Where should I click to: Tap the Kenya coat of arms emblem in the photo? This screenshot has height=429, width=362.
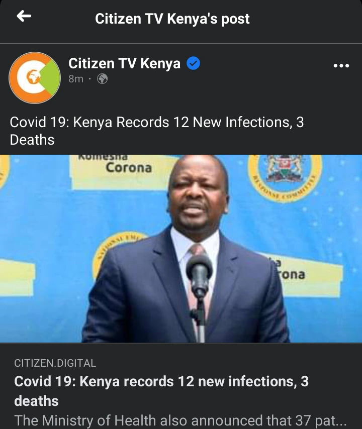click(x=285, y=169)
